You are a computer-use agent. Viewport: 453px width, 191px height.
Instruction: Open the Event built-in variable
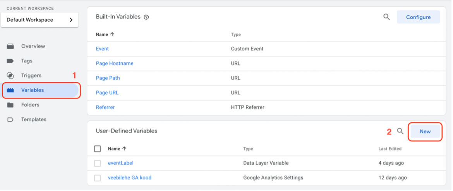[102, 49]
